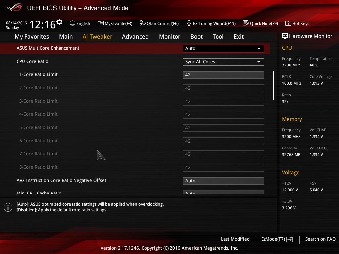Click the Hardware Monitor screen icon
The width and height of the screenshot is (339, 254).
[285, 36]
